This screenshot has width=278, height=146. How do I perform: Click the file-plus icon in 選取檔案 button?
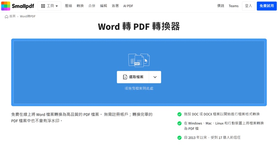point(125,77)
